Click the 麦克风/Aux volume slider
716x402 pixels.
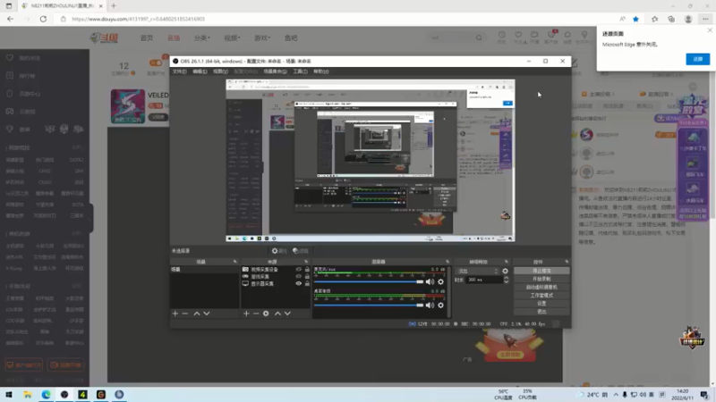click(369, 282)
